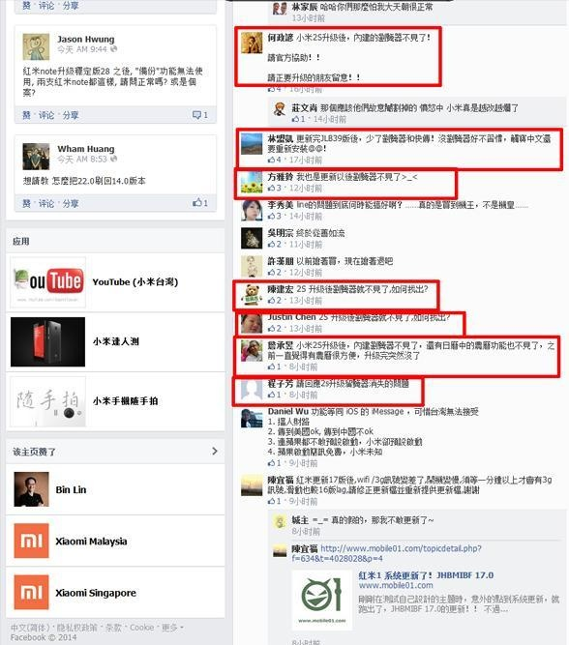This screenshot has height=645, width=569.
Task: Expand the 该主页赞了 section arrow
Action: (x=215, y=452)
